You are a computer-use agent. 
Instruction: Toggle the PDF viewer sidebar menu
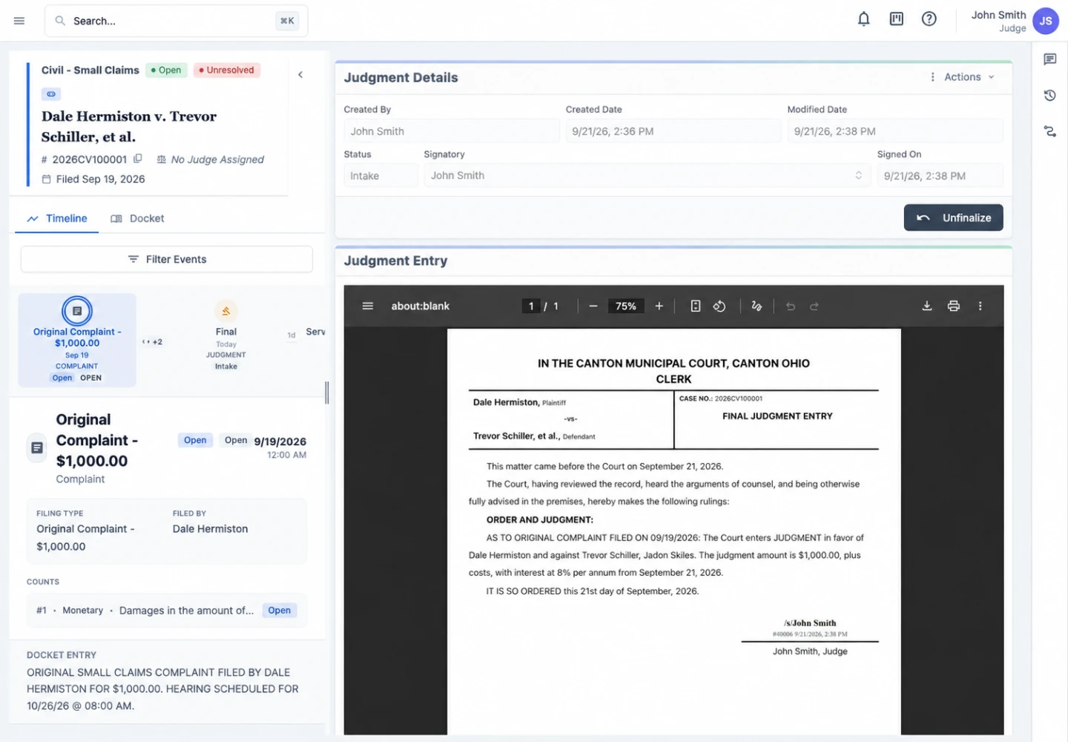click(x=367, y=306)
